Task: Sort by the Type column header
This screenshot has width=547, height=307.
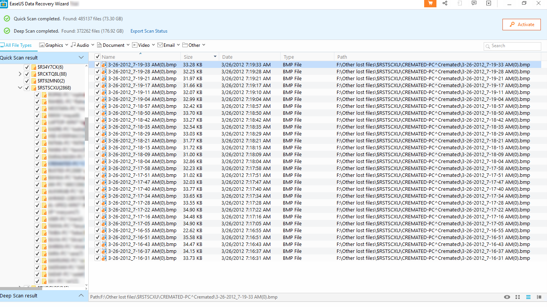Action: (289, 57)
